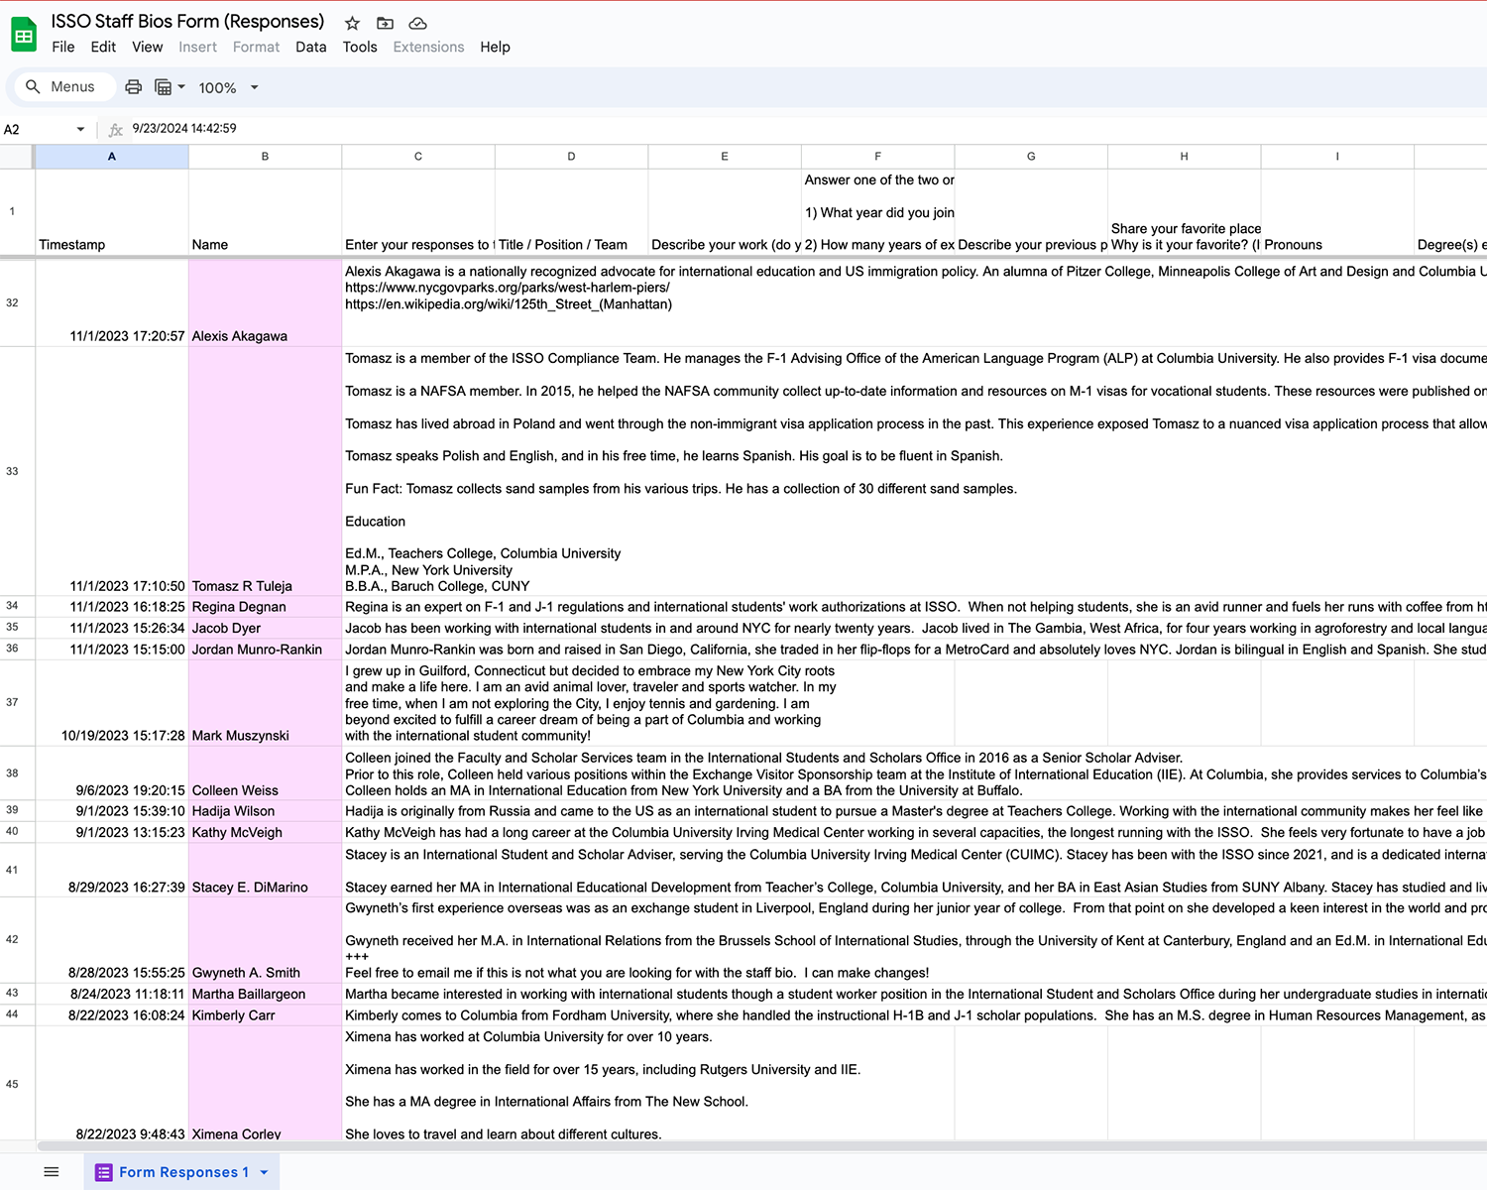Click the A2 name box field
The image size is (1487, 1190).
click(45, 129)
